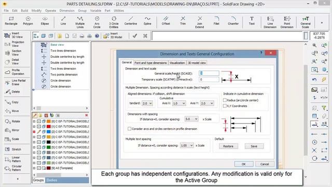Select the Fillet tool
Viewport: 332px width, 187px height.
[x=216, y=21]
